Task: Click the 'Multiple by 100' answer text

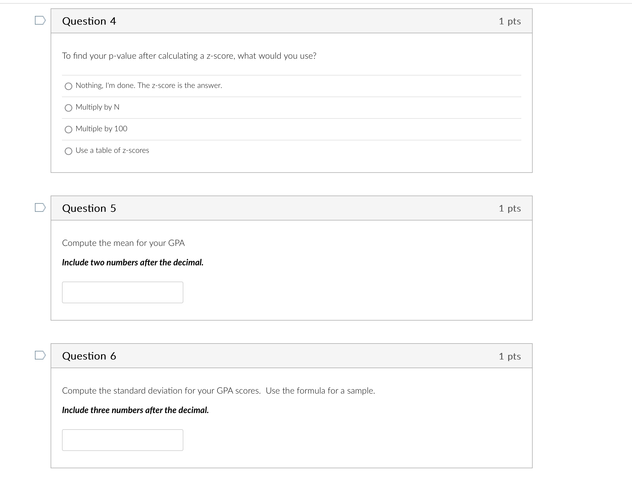Action: pos(101,129)
